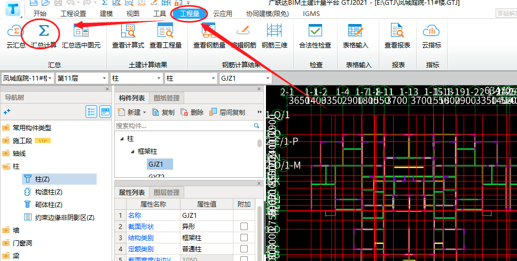Switch to 云应用 ribbon tab

223,13
